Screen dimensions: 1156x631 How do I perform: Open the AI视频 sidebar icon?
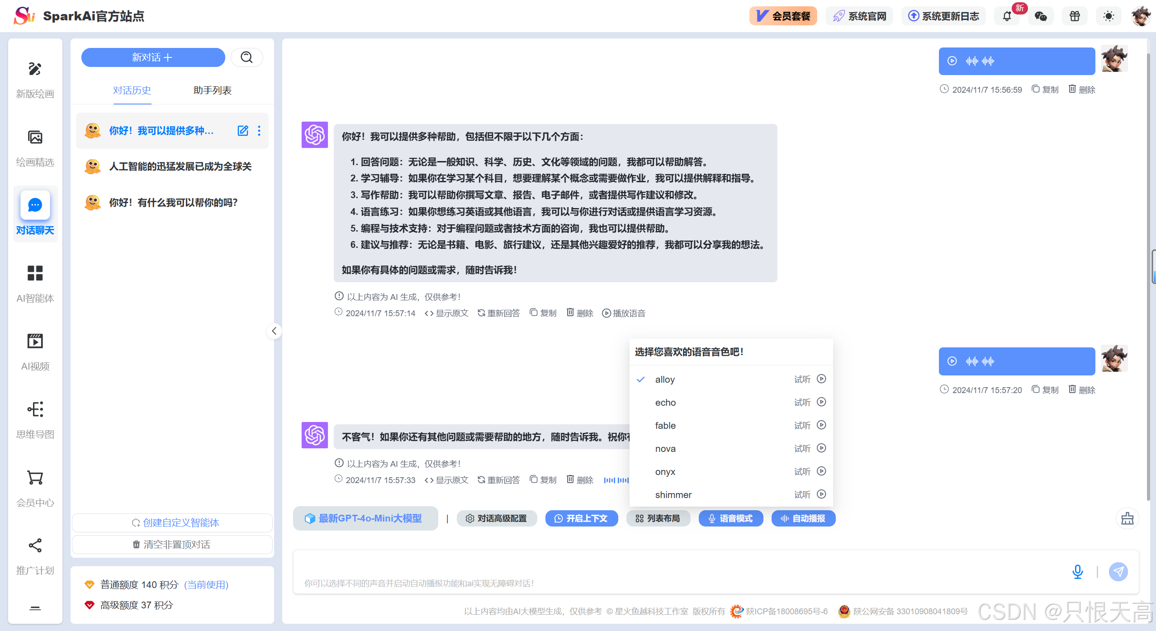35,342
